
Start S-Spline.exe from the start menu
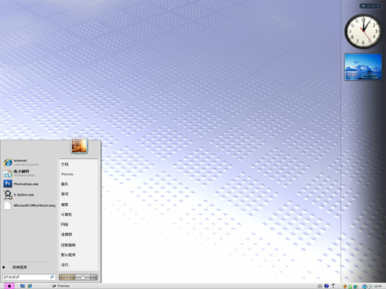[19, 195]
